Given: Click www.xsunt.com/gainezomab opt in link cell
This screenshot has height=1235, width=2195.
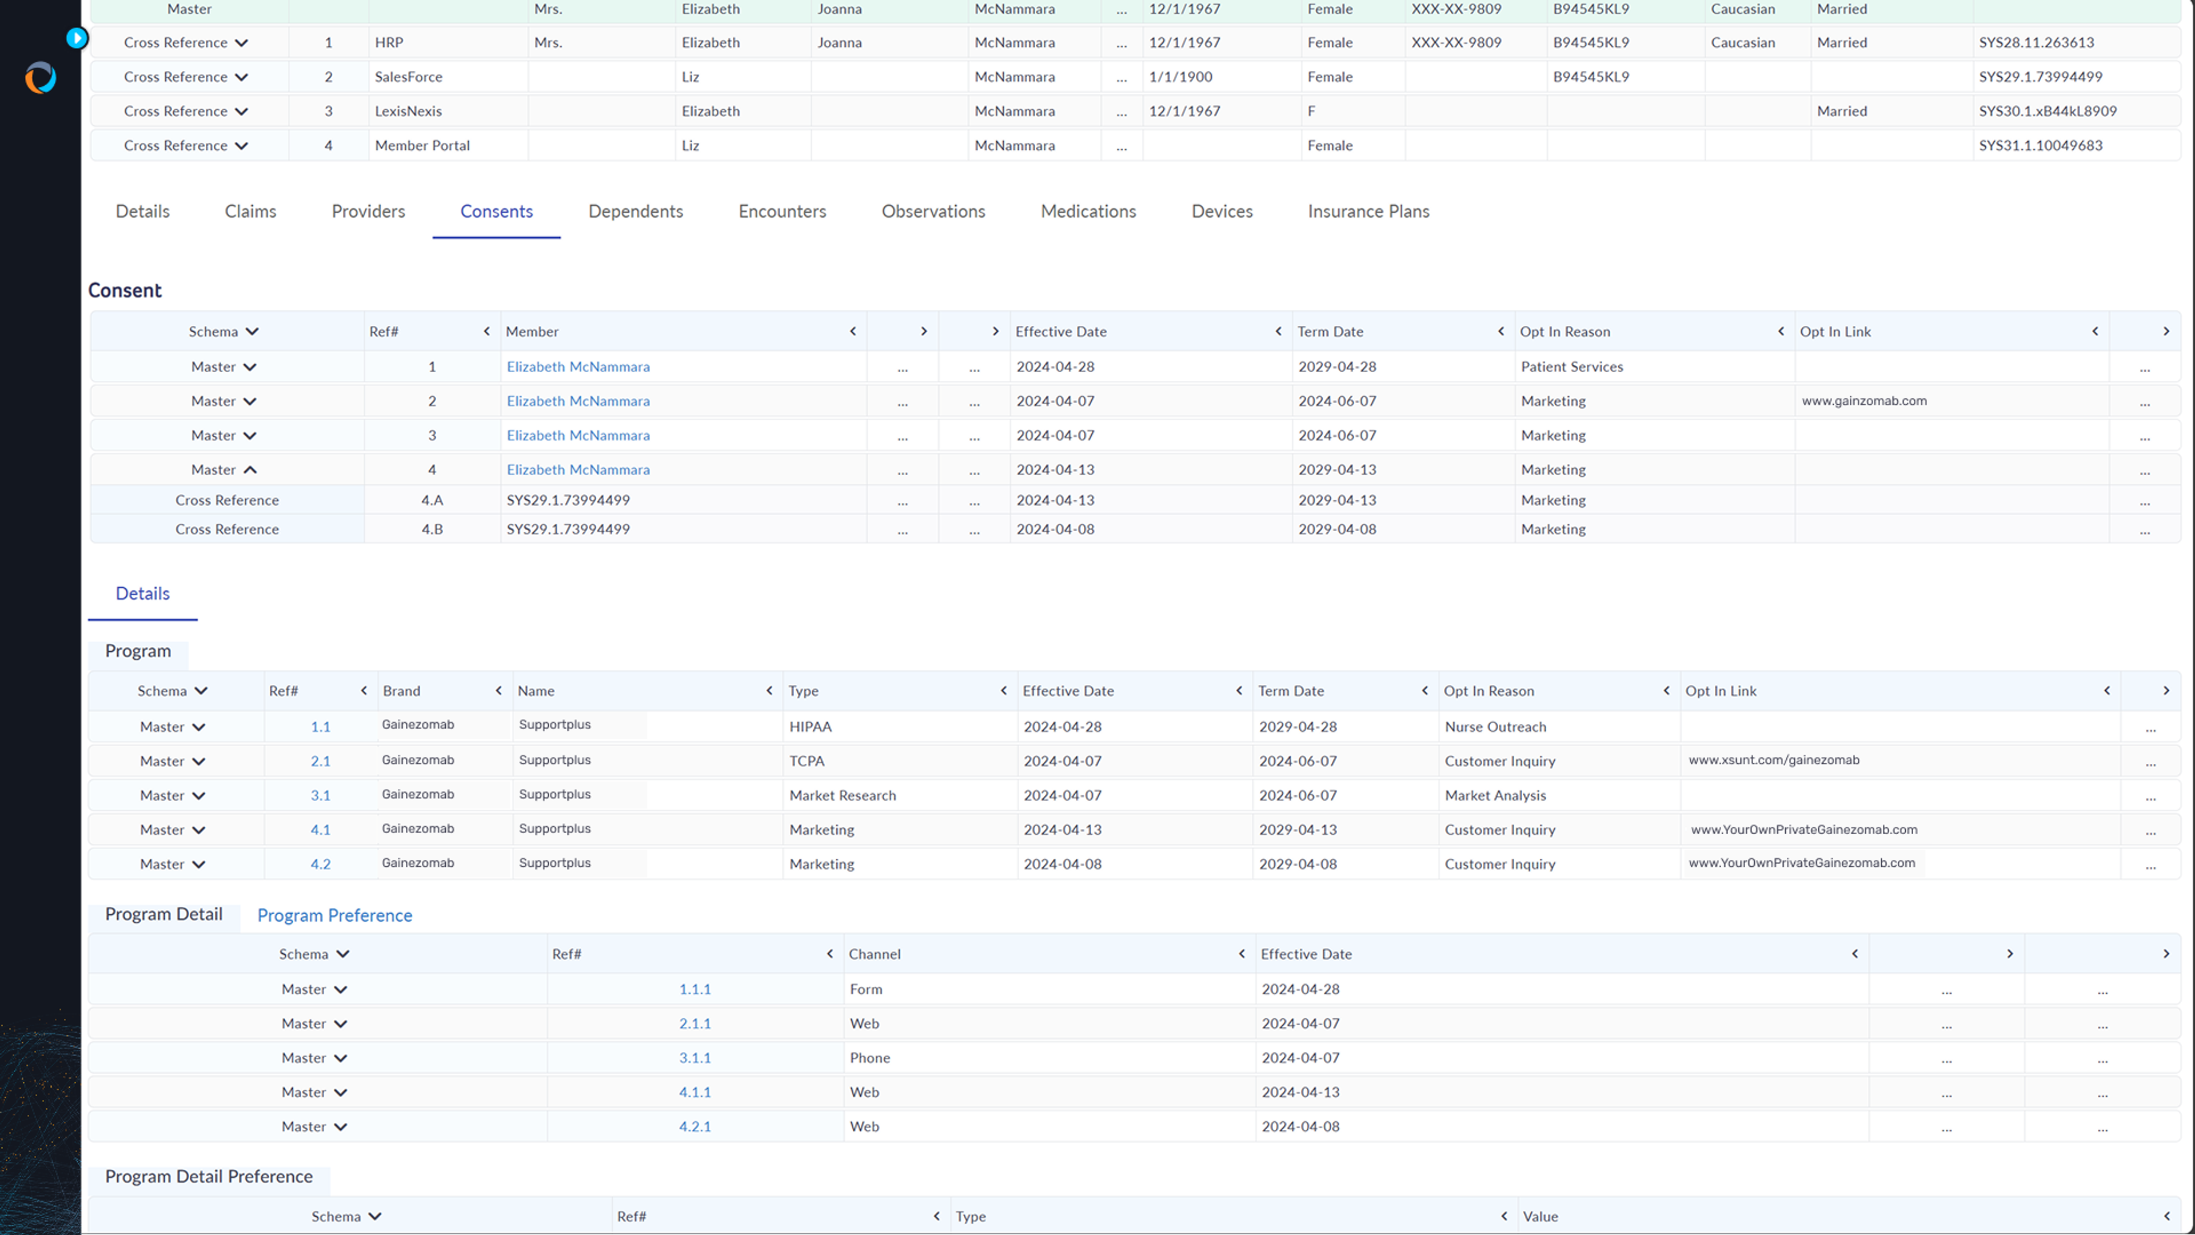Looking at the screenshot, I should point(1774,759).
